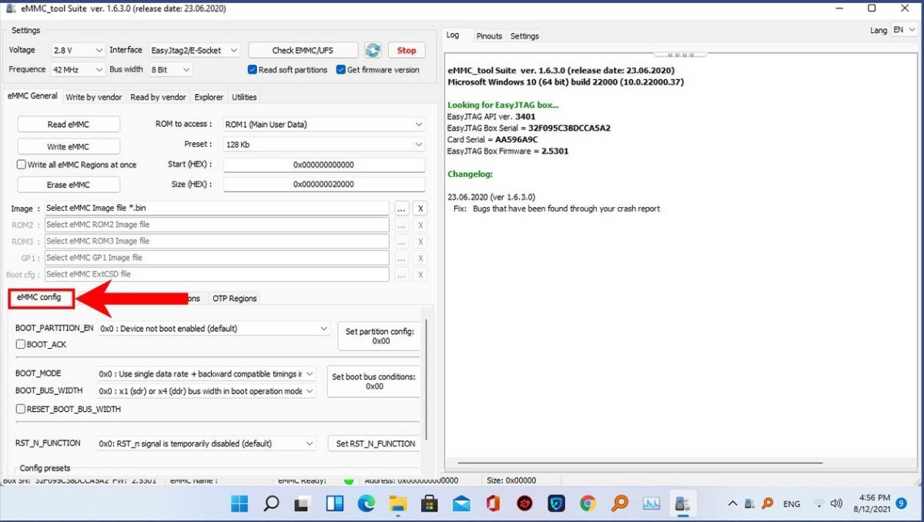Open the Interface EasyJtag2/E-Socket dropdown

coord(194,50)
